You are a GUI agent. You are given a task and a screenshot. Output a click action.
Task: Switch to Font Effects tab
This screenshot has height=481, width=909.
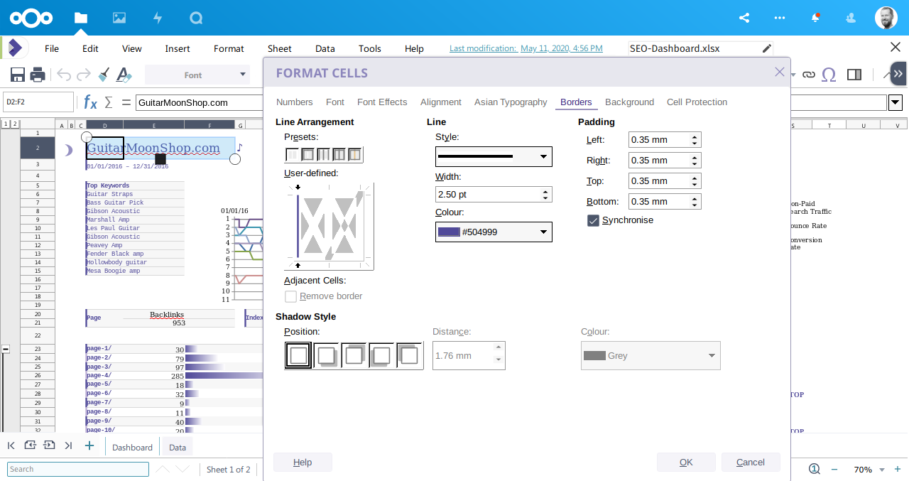[x=382, y=102]
